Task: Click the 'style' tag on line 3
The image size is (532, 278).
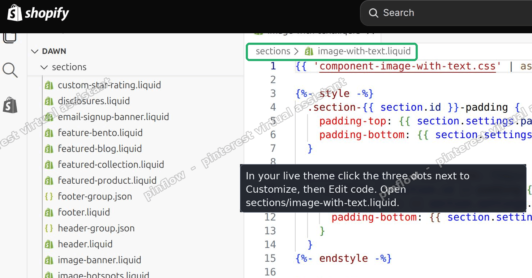Action: click(x=335, y=94)
